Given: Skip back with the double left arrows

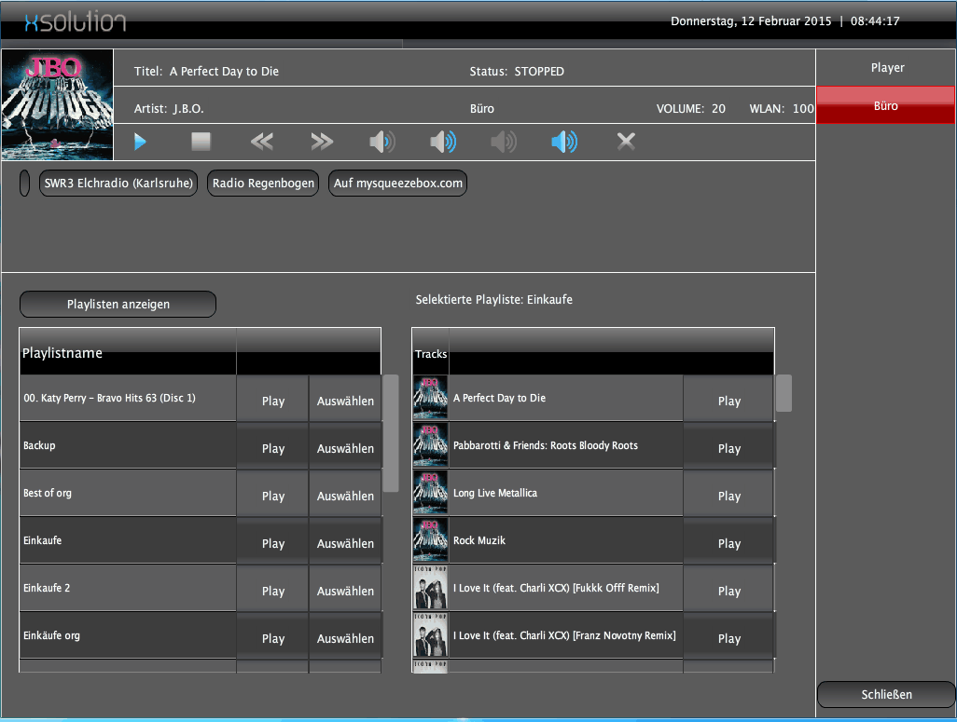Looking at the screenshot, I should 262,142.
